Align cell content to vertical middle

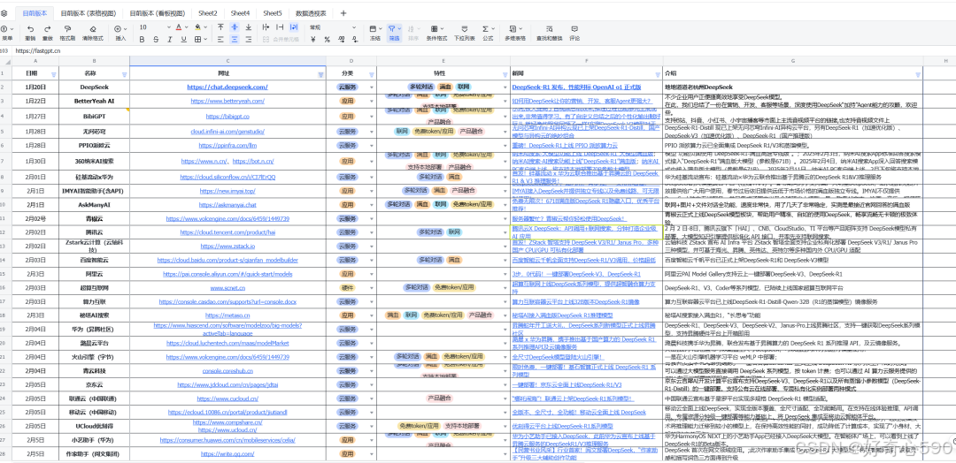click(x=234, y=27)
